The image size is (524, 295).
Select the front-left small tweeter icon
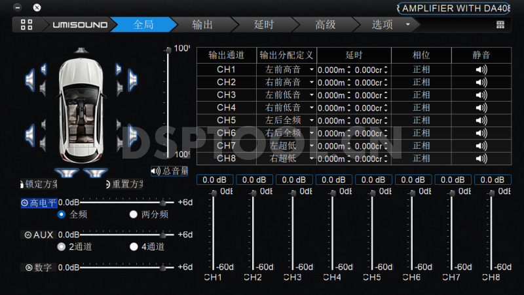(x=44, y=69)
